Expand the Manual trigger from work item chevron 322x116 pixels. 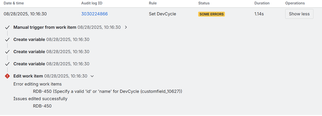pyautogui.click(x=126, y=27)
